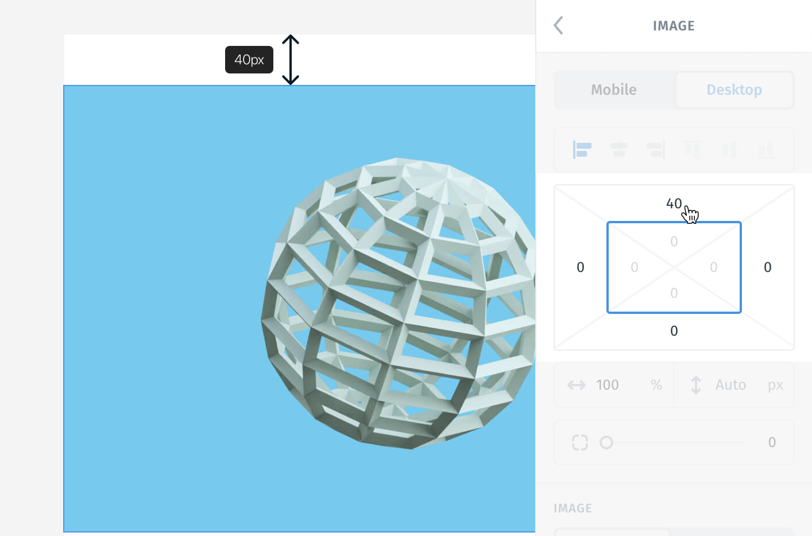
Task: Edit left margin value
Action: click(x=581, y=267)
